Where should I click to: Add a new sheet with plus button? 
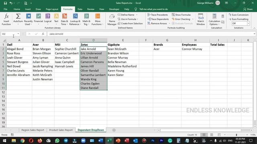pyautogui.click(x=114, y=130)
